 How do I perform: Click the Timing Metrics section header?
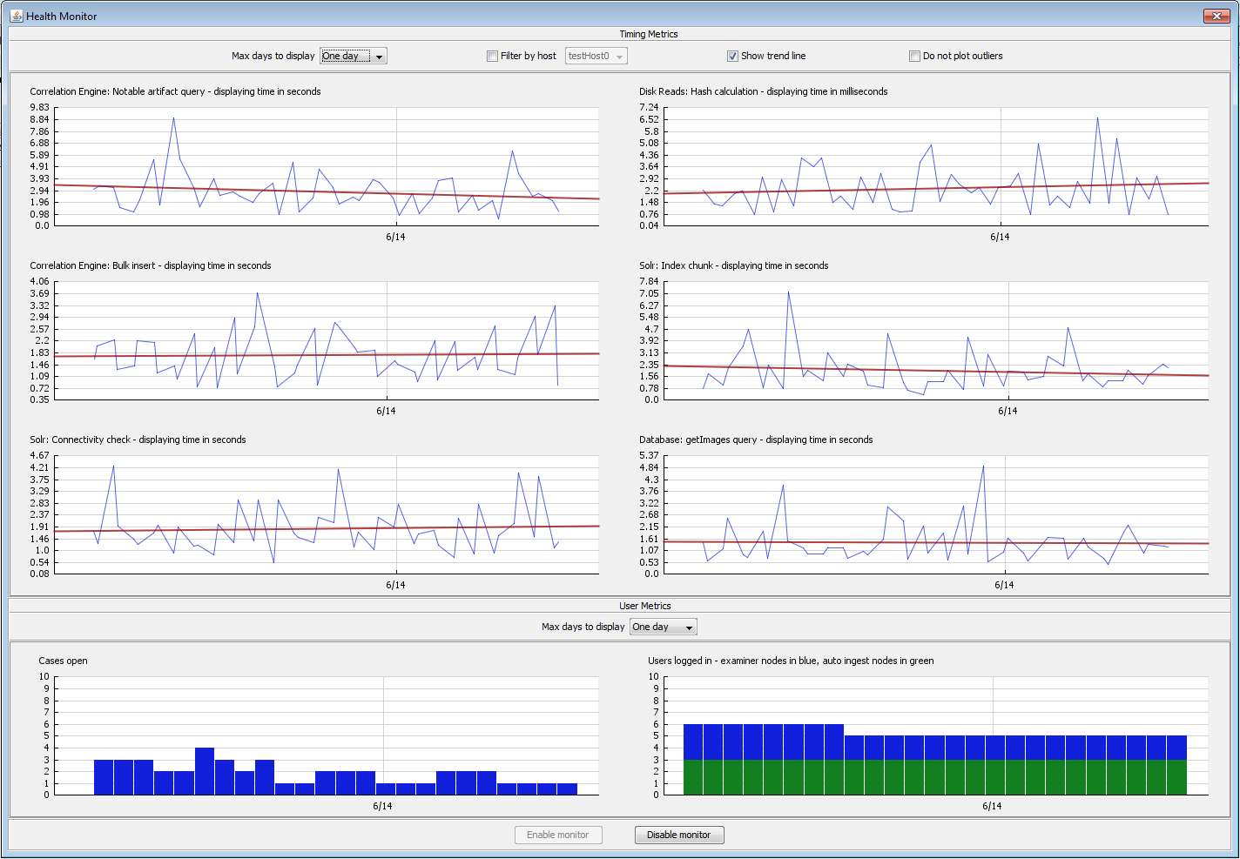pyautogui.click(x=648, y=34)
